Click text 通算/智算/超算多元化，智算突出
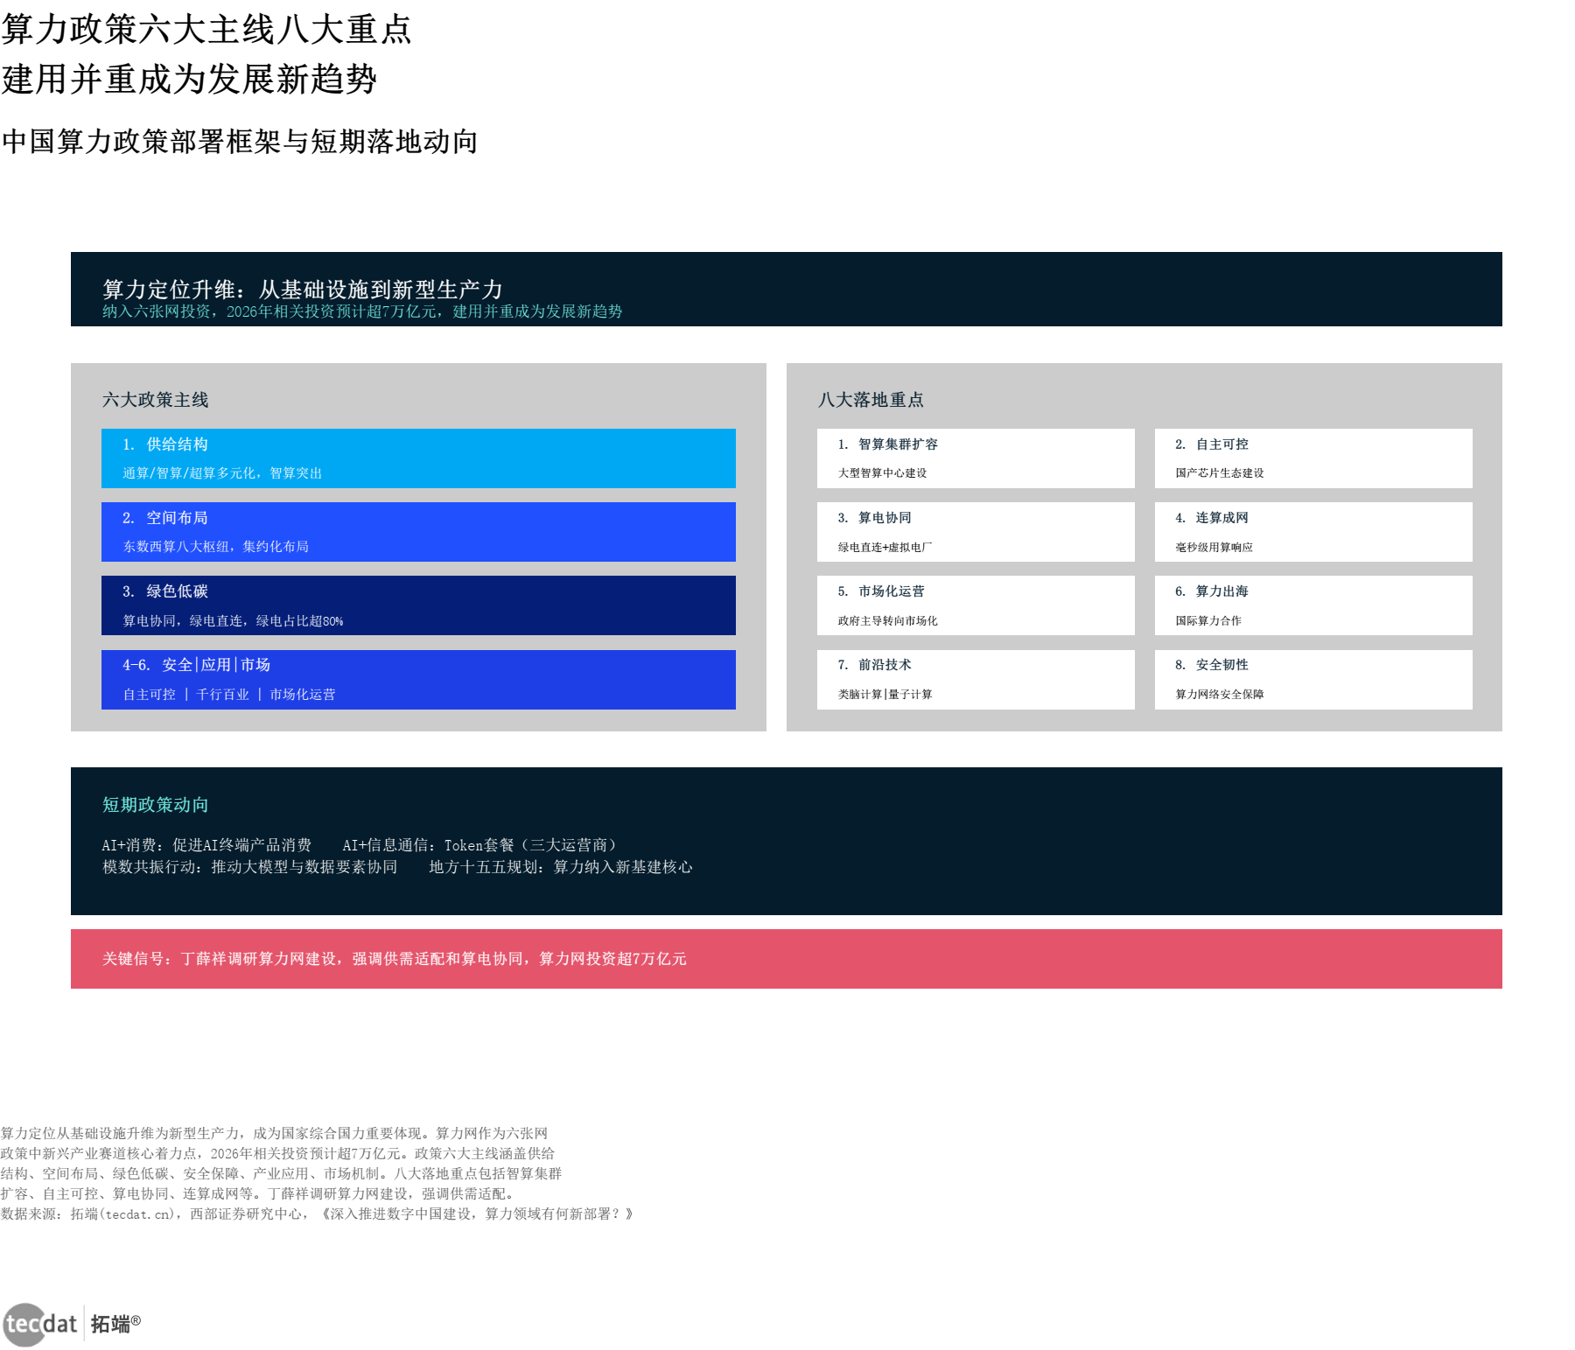The image size is (1575, 1350). click(x=222, y=473)
